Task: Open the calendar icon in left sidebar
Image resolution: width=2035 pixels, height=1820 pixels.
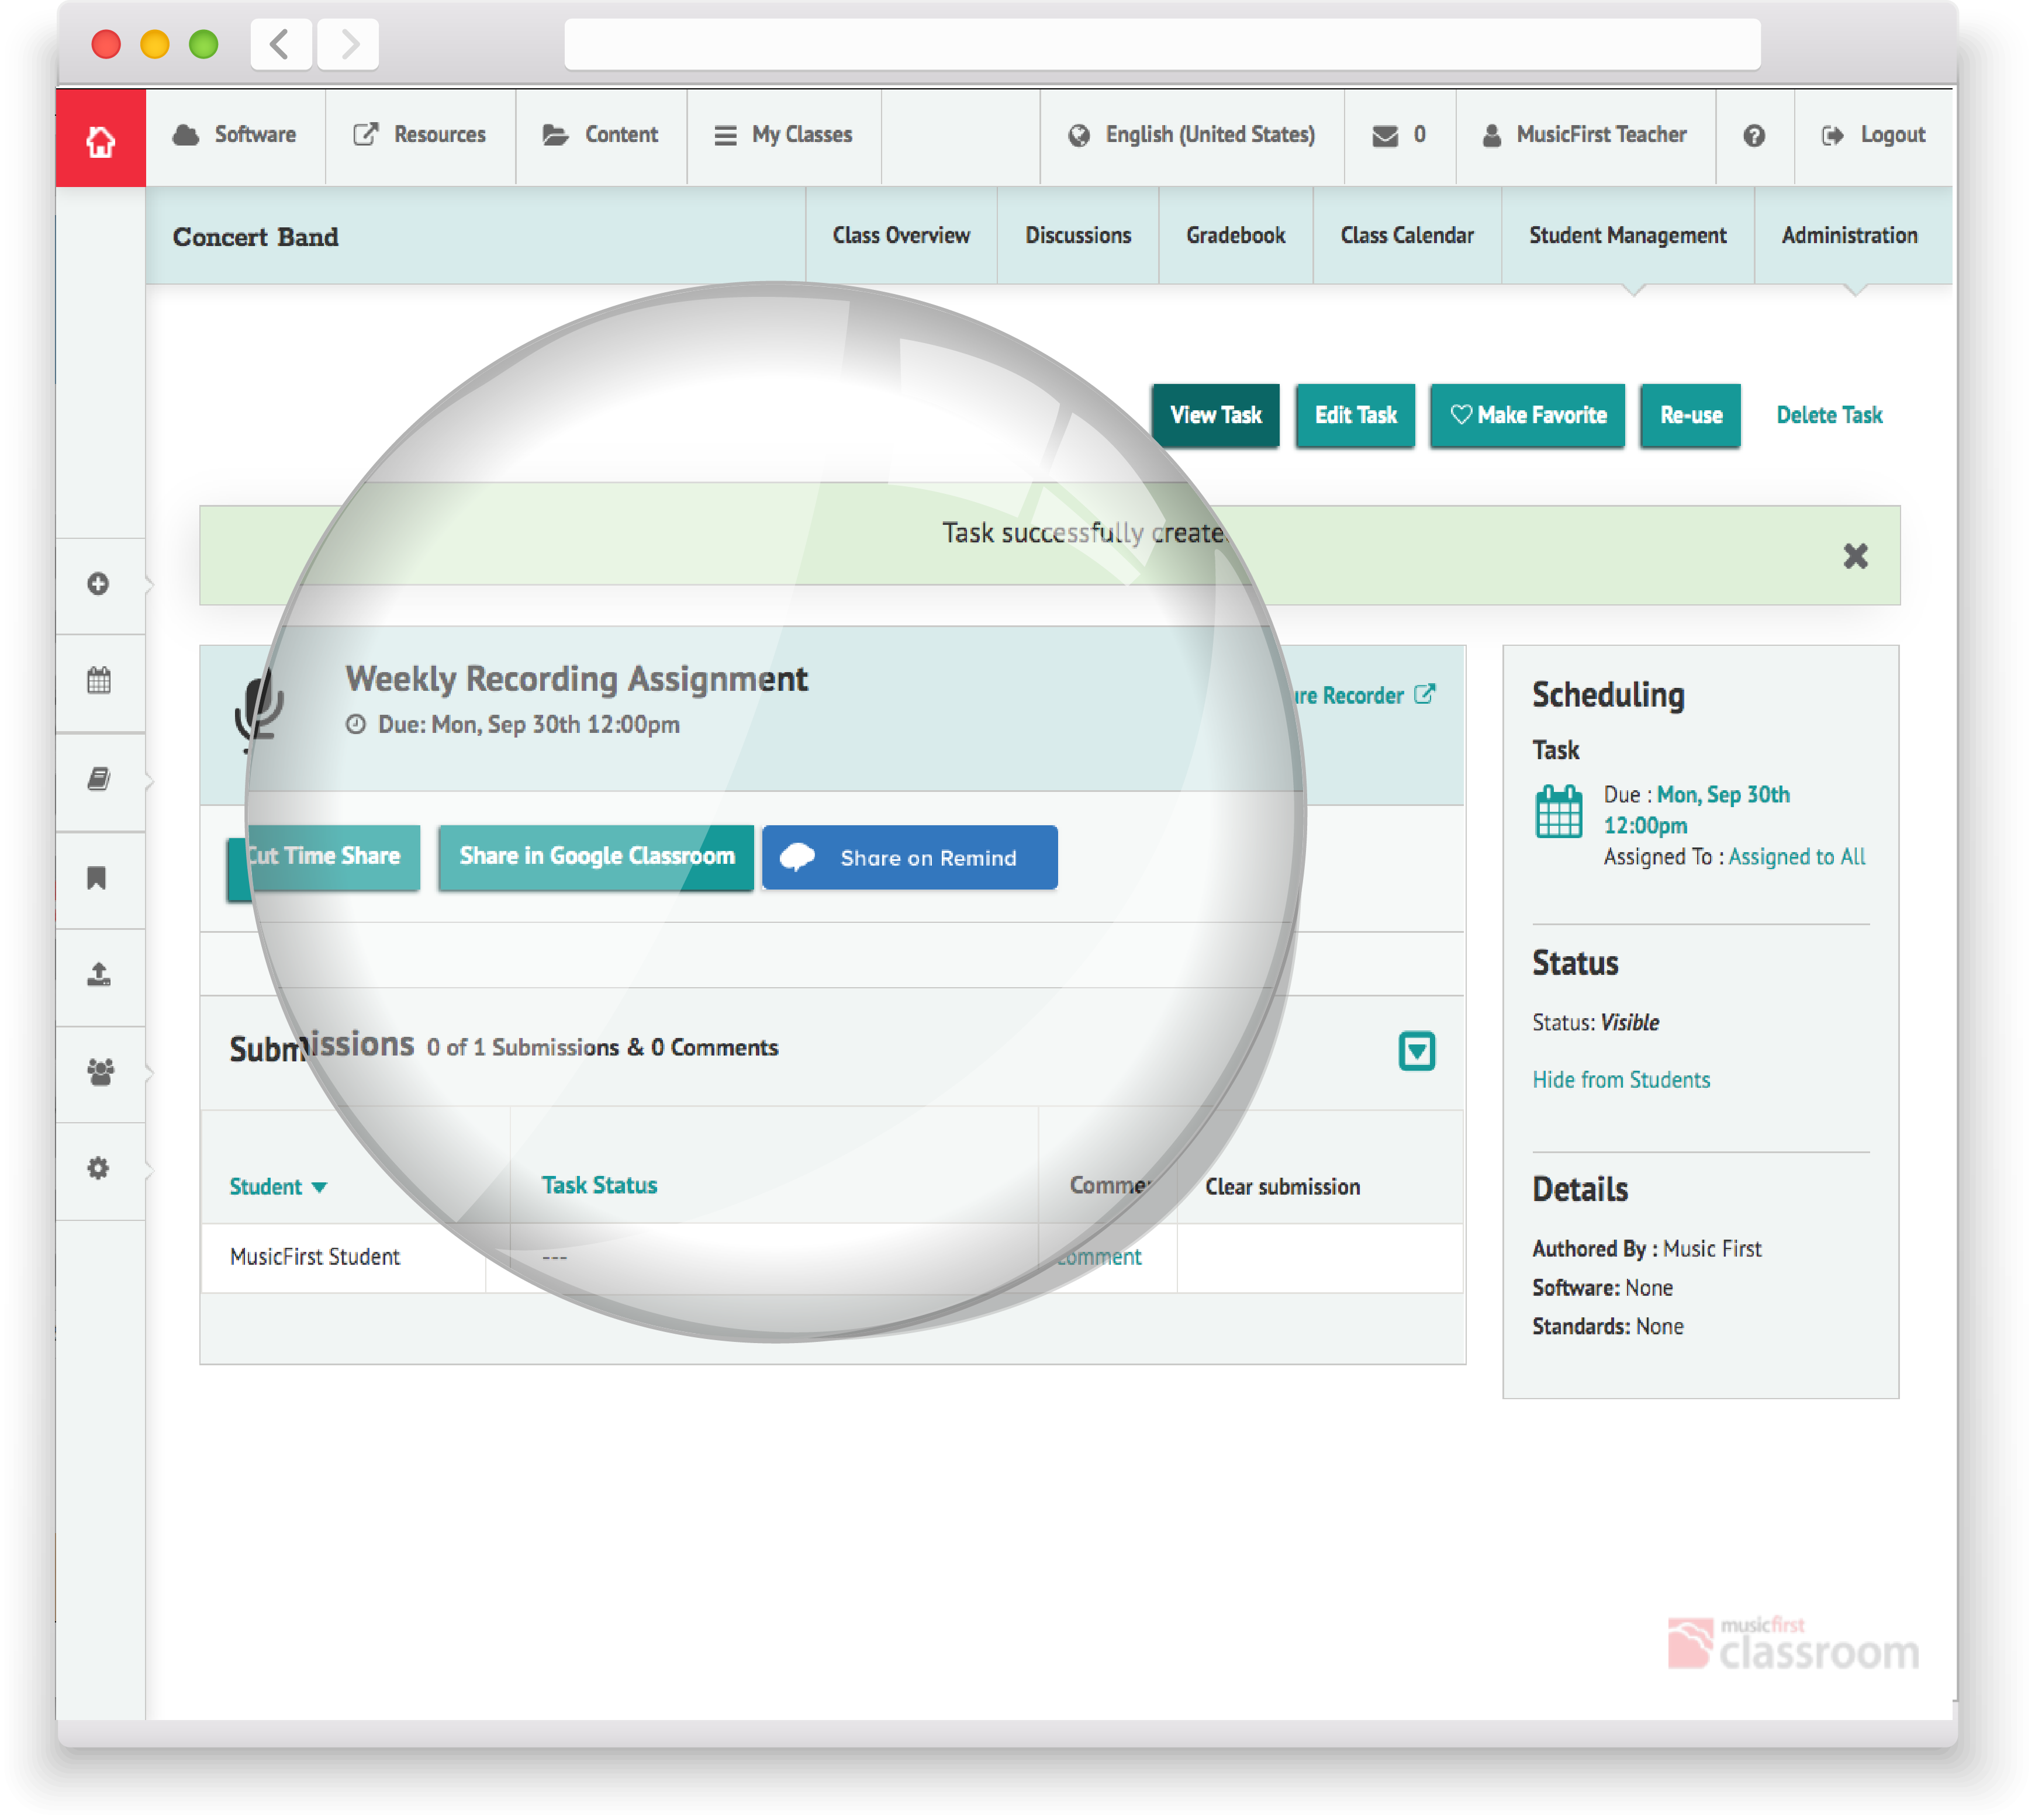Action: [98, 682]
